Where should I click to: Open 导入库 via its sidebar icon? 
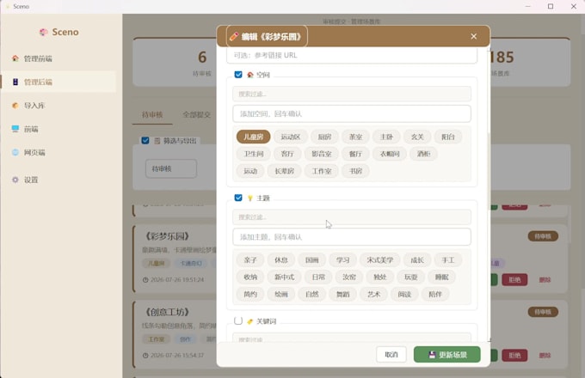[15, 106]
